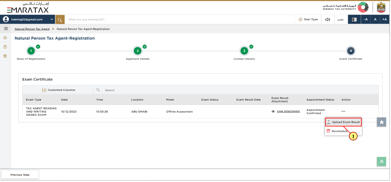Reset font size with the plain A button
The image size is (391, 182).
(375, 19)
